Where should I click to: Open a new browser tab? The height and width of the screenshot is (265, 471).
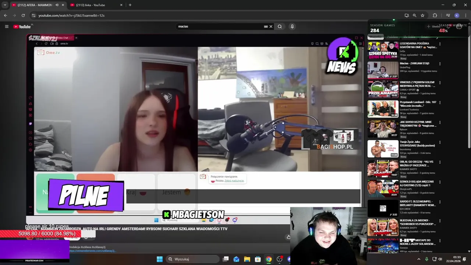(130, 5)
